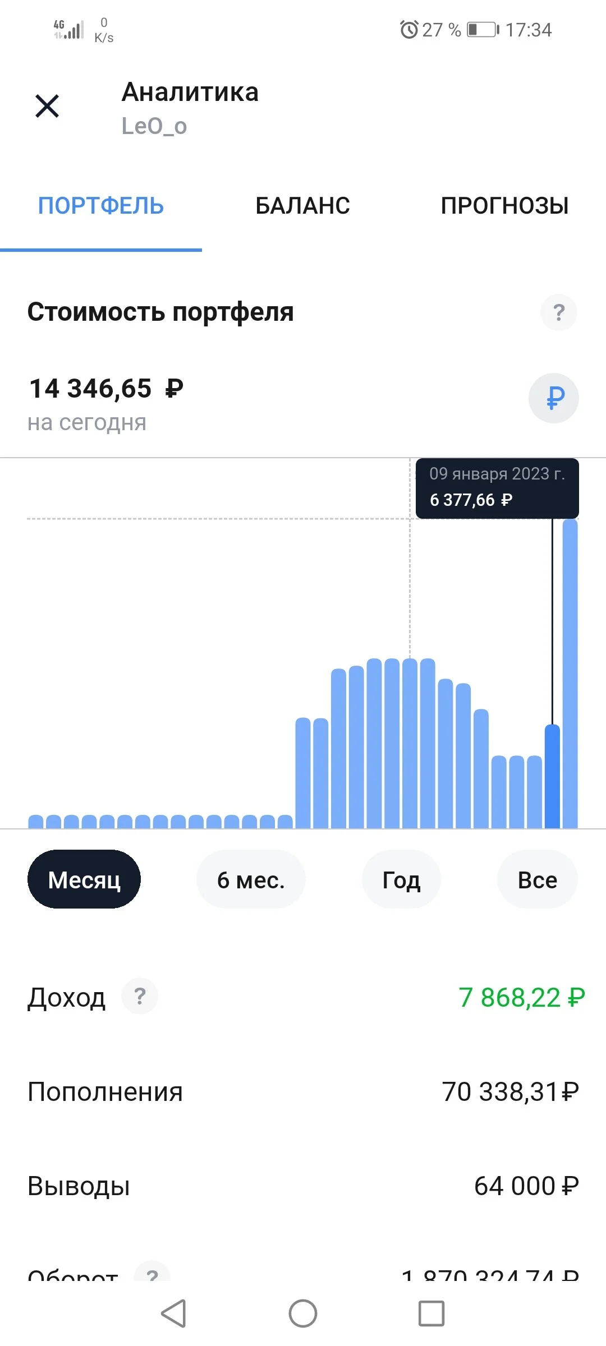Viewport: 606px width, 1346px height.
Task: Tap the Android home circle button
Action: pos(303,1313)
